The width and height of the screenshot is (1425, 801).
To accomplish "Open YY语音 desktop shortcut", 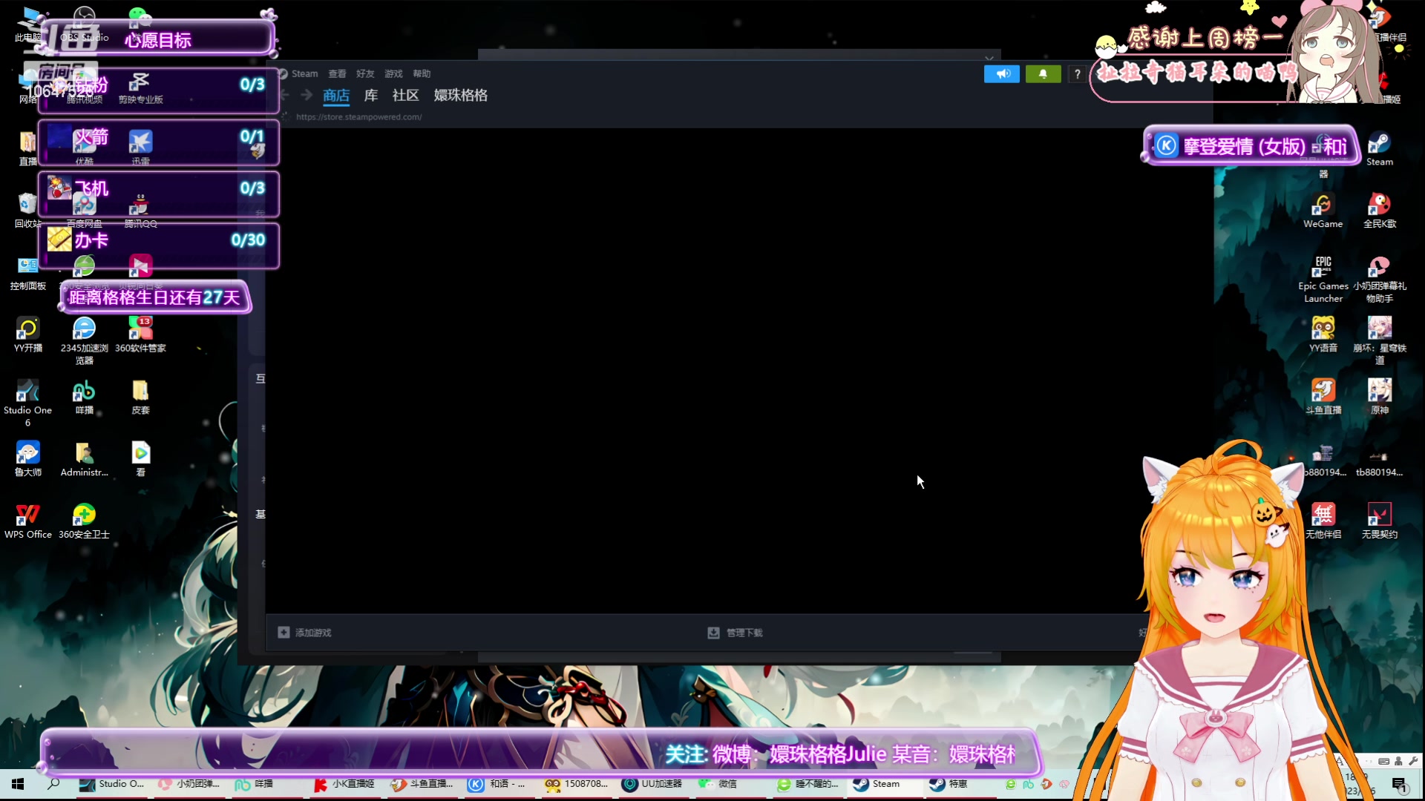I will tap(1323, 334).
